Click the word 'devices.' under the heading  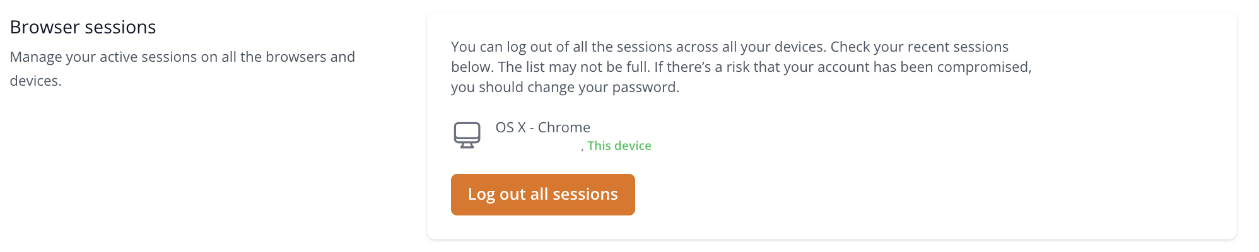pyautogui.click(x=35, y=81)
